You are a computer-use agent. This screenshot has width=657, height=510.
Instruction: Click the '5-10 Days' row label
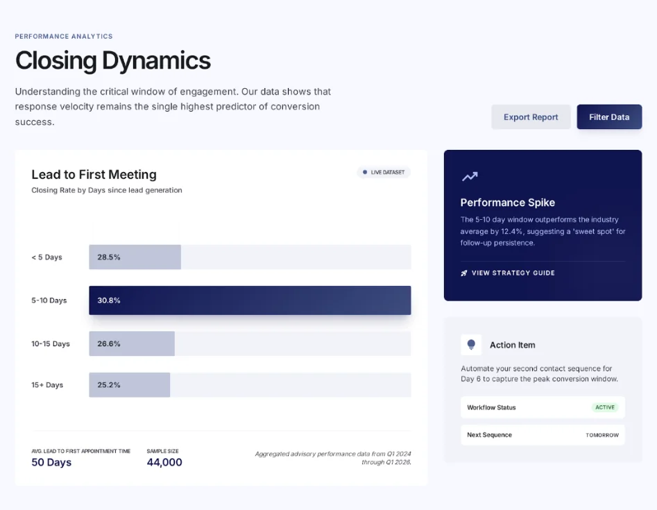[49, 300]
